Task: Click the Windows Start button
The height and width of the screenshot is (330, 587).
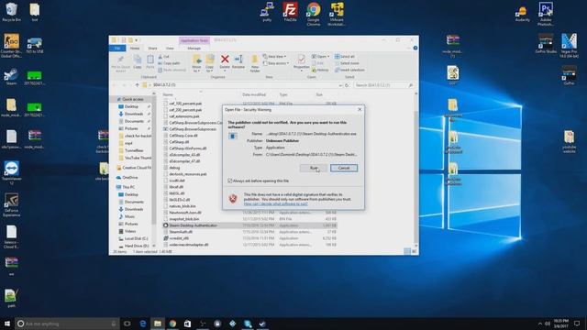Action: [7, 324]
